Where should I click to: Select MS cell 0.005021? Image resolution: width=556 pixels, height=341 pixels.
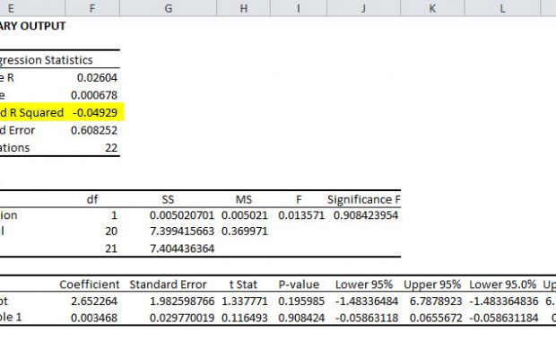(x=244, y=215)
